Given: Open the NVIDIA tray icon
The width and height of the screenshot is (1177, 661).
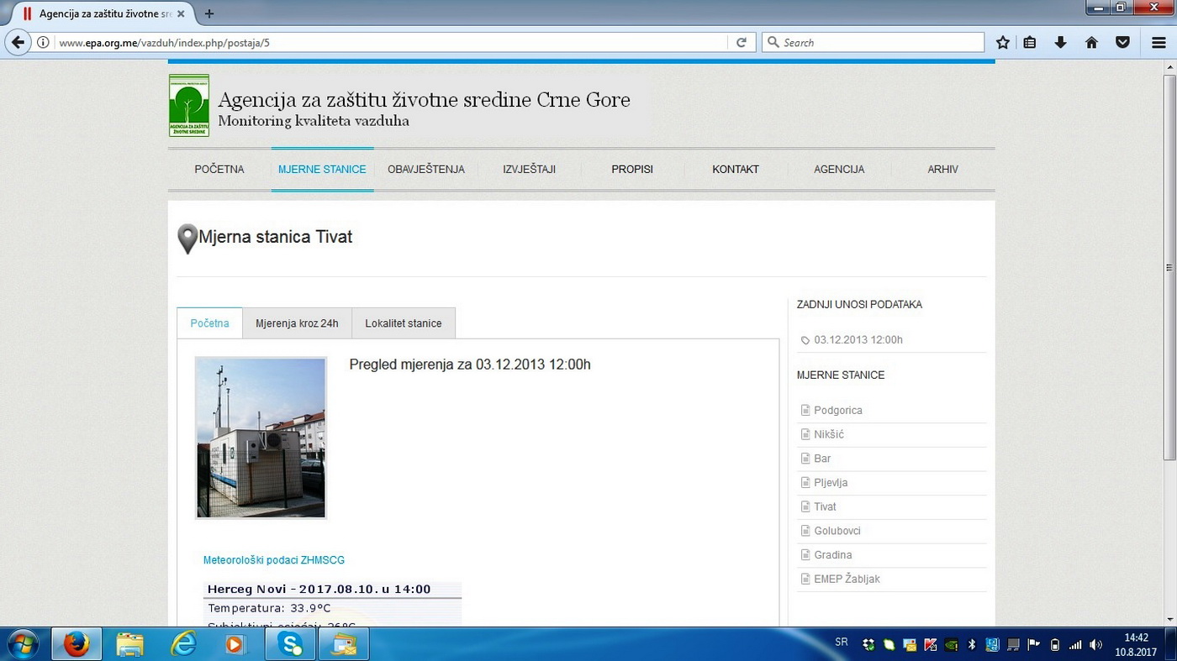Looking at the screenshot, I should pyautogui.click(x=951, y=645).
